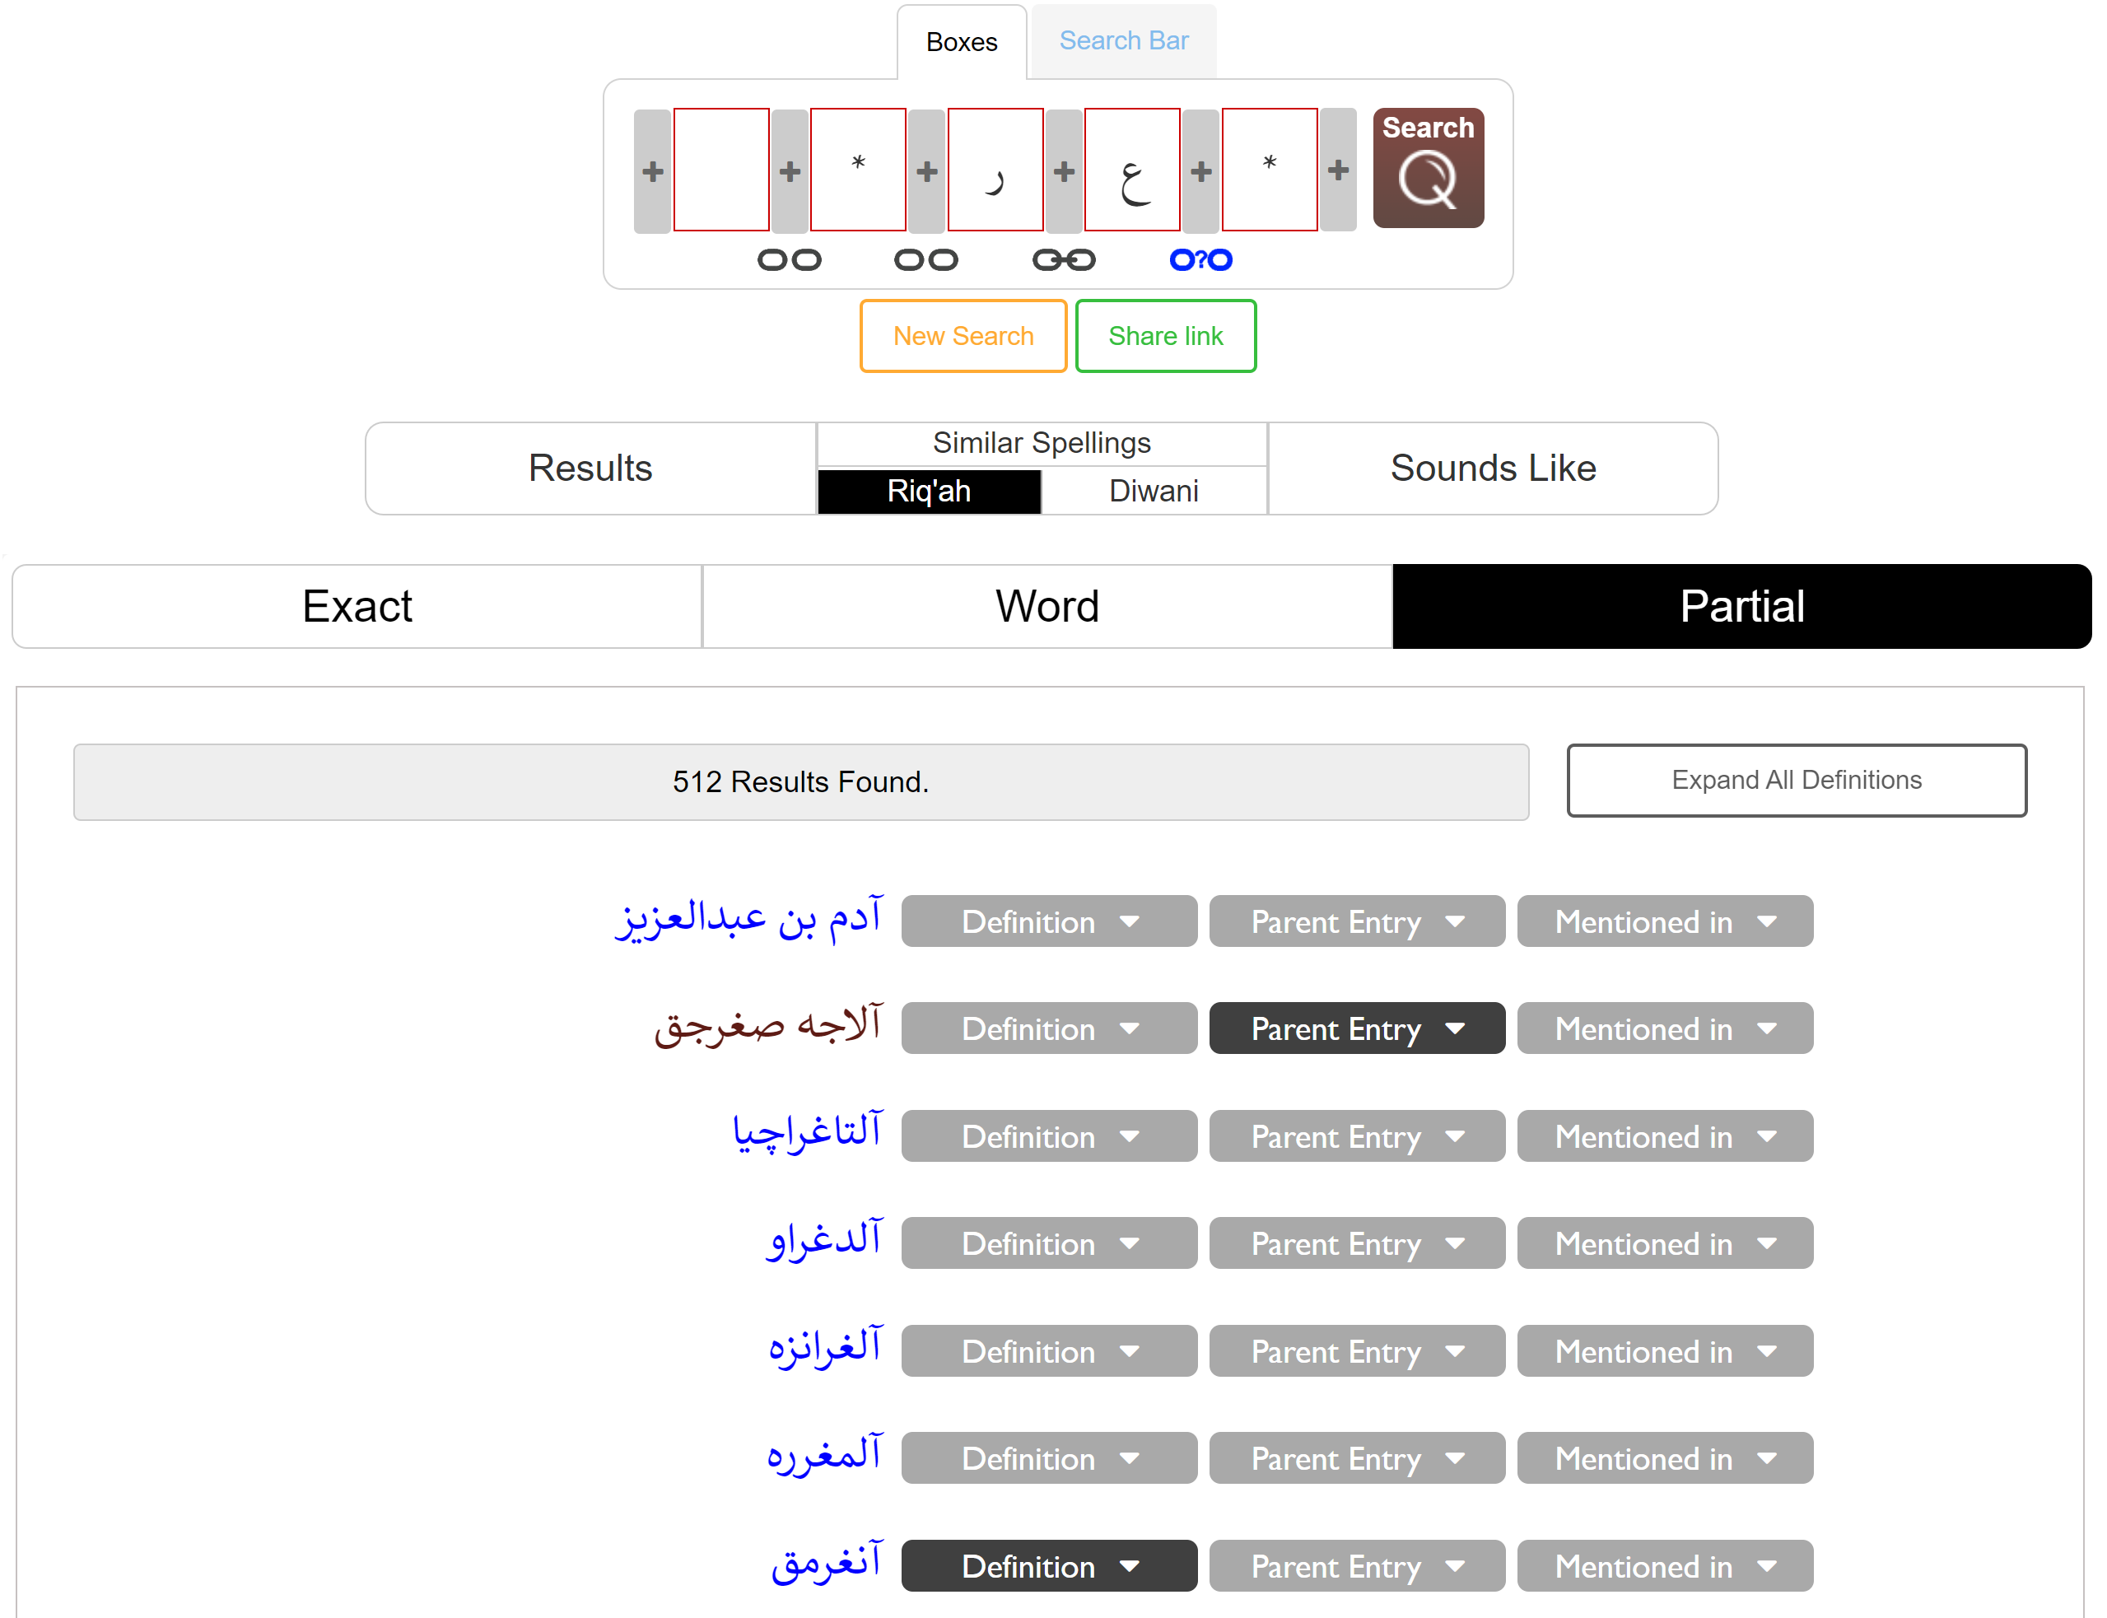Click the Search magnifier button
Viewport: 2107px width, 1618px height.
(1427, 169)
